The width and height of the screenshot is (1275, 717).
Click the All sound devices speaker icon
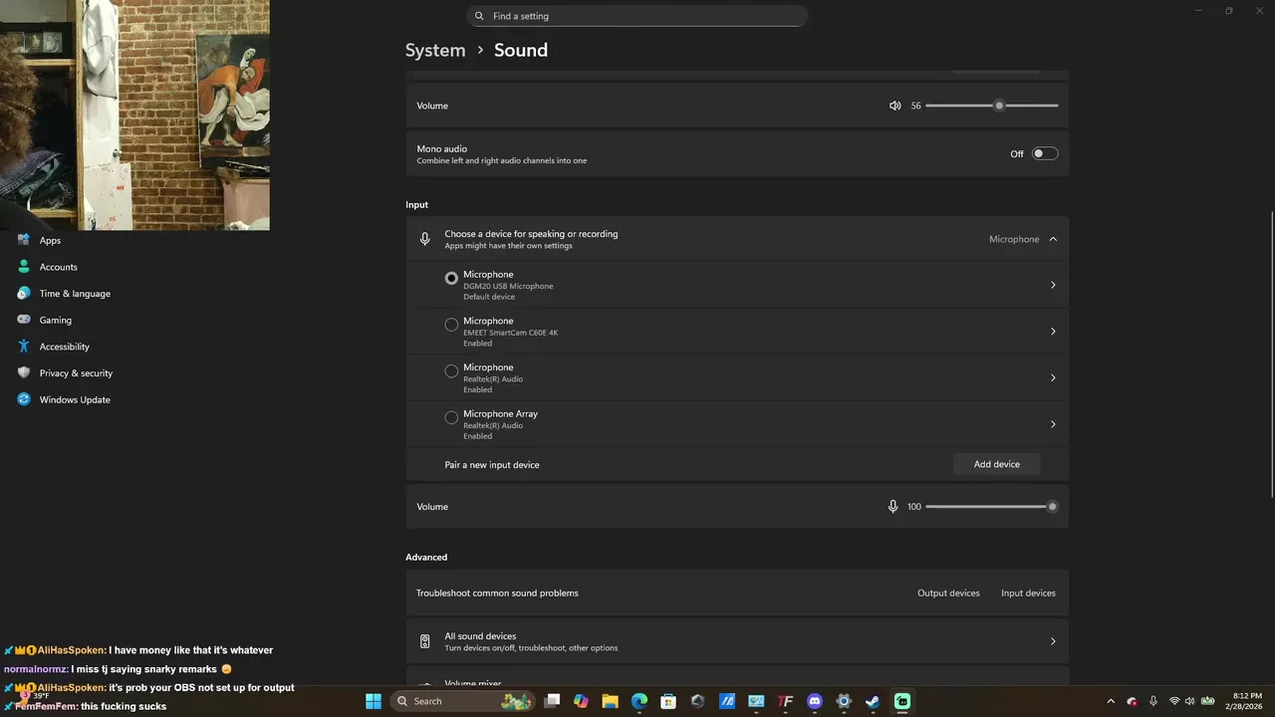point(424,641)
